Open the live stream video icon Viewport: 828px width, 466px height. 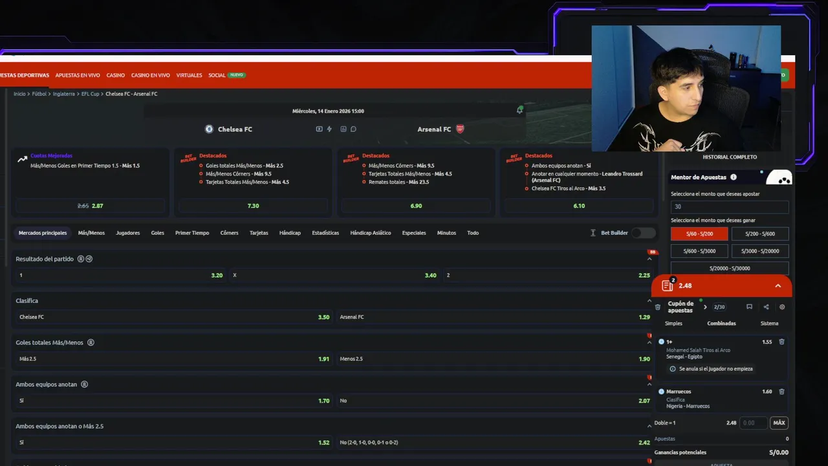(319, 129)
